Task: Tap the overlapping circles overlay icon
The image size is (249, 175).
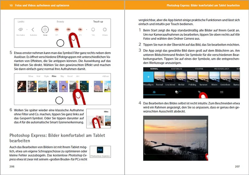Action: pyautogui.click(x=176, y=92)
